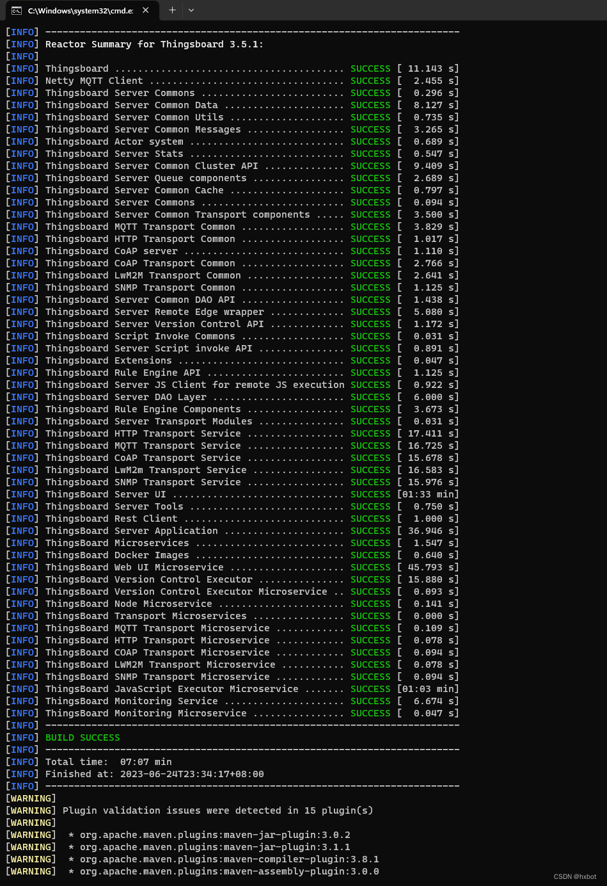The image size is (607, 886).
Task: Click the CSDN @hxbot watermark text
Action: 574,876
